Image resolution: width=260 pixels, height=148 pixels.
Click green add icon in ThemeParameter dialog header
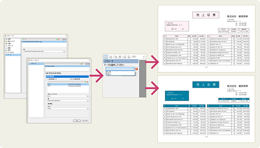[x=80, y=64]
